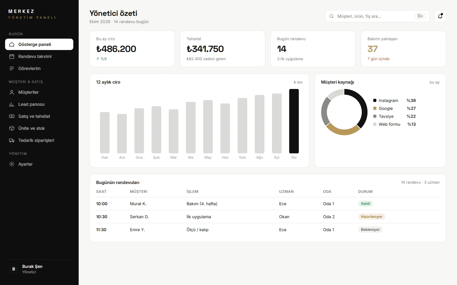The height and width of the screenshot is (285, 457).
Task: Select the Gösterge paneli menu item
Action: (x=39, y=44)
